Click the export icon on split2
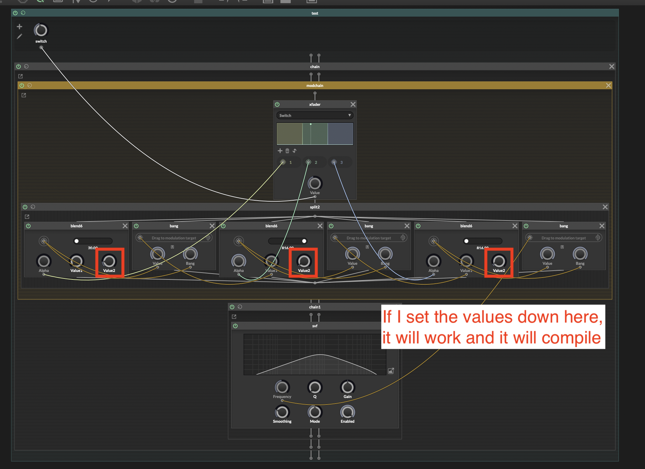The image size is (645, 469). [27, 216]
